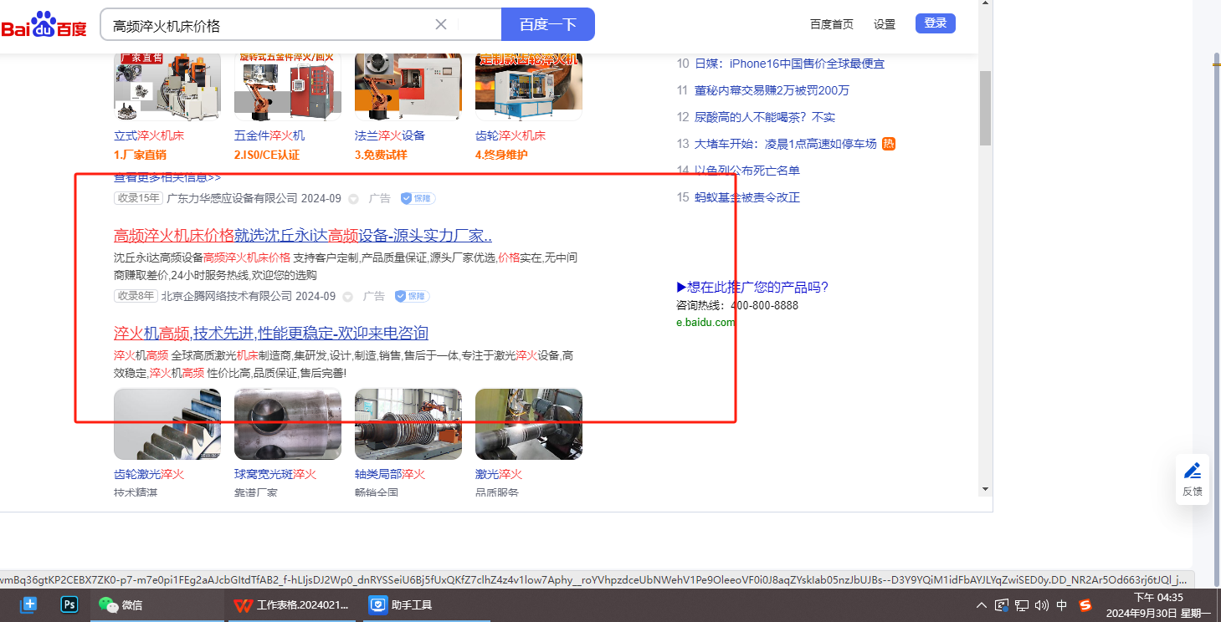Click the Baidu logo

(x=44, y=25)
